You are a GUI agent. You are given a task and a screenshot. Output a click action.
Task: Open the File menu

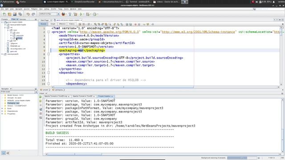click(2, 9)
